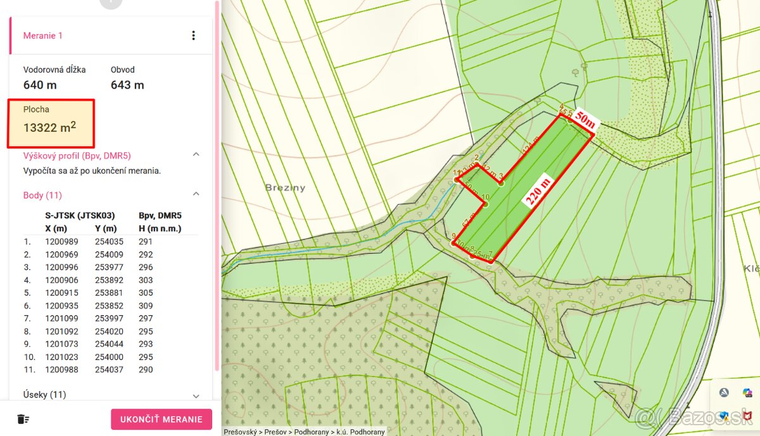Click the Body (11) section title
The image size is (760, 436).
tap(42, 195)
